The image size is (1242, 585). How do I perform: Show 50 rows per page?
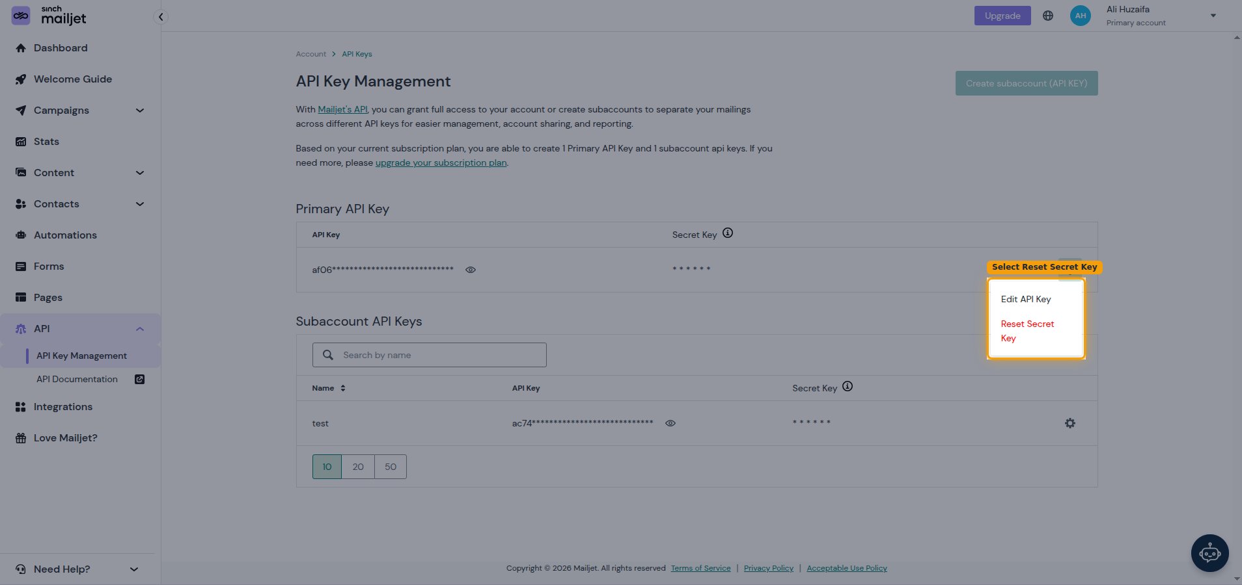[391, 467]
